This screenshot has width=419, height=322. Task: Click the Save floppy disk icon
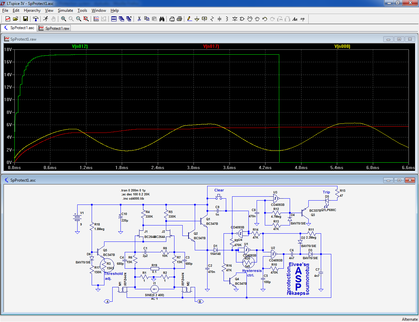point(26,19)
